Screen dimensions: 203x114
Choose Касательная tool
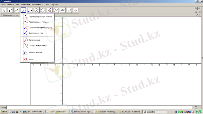tap(37, 40)
